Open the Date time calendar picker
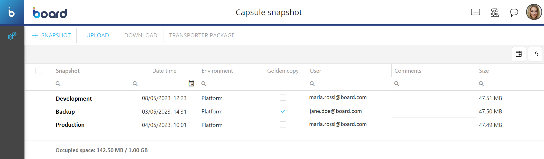544x159 pixels. pos(191,83)
